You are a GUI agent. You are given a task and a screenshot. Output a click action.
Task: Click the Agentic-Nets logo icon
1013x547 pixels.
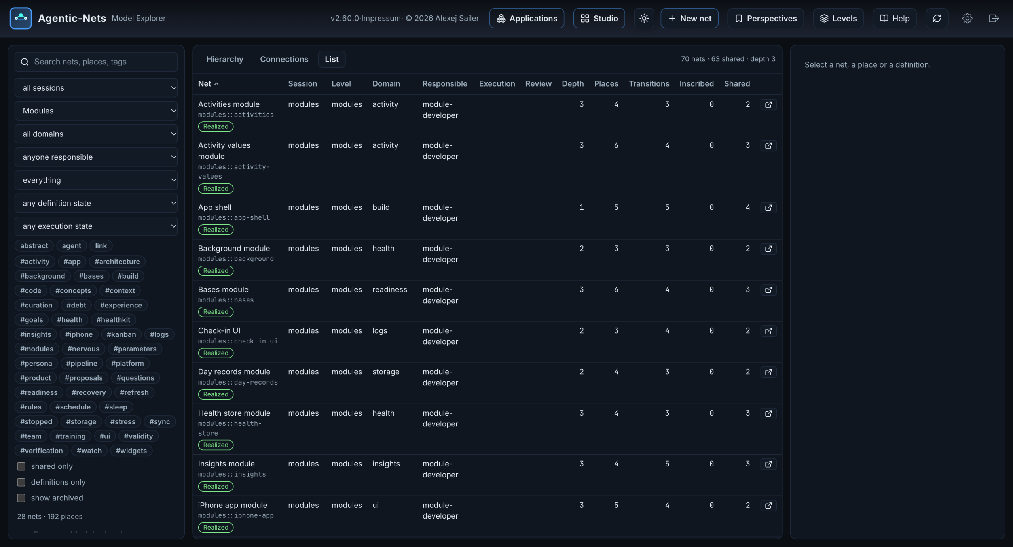(21, 18)
